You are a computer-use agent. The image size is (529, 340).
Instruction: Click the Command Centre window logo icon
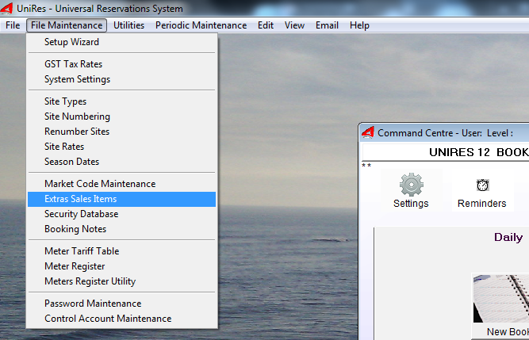click(368, 133)
